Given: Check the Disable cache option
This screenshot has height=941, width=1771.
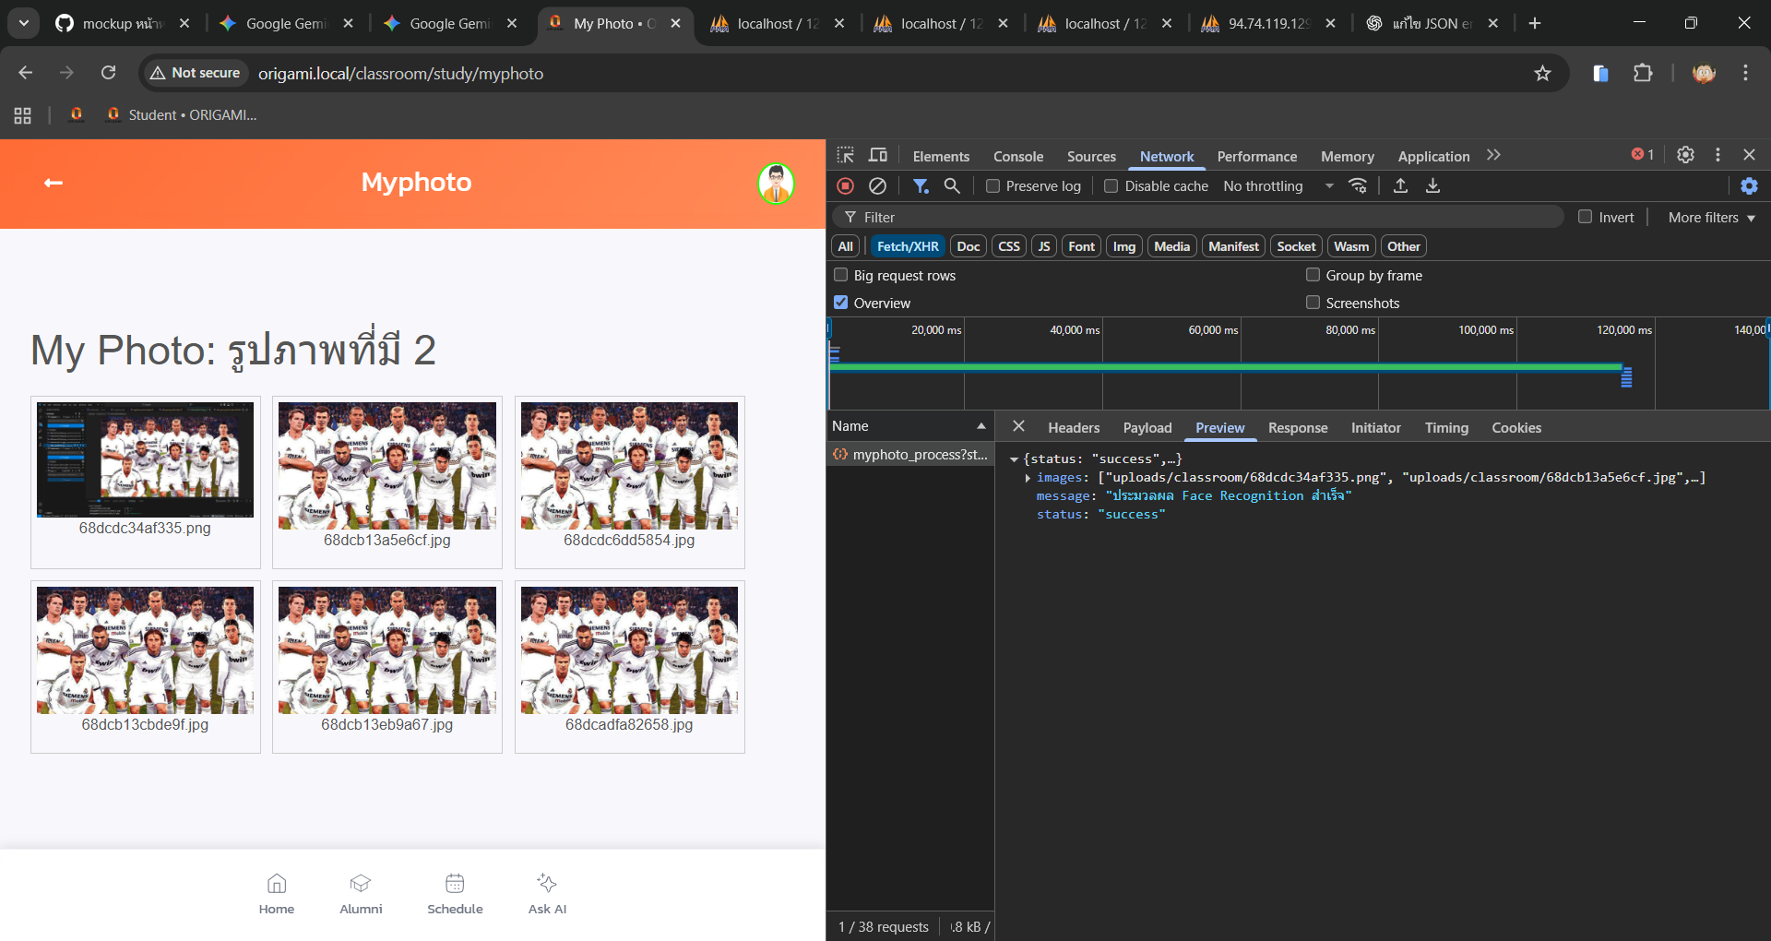Looking at the screenshot, I should click(1111, 186).
